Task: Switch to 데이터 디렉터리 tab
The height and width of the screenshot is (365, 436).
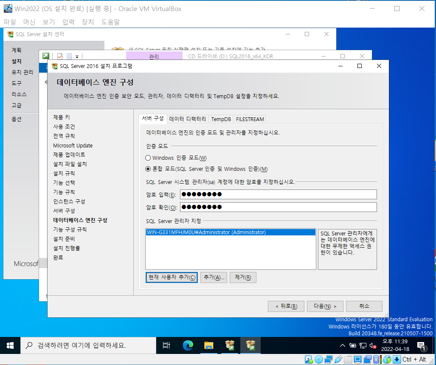Action: pyautogui.click(x=187, y=119)
